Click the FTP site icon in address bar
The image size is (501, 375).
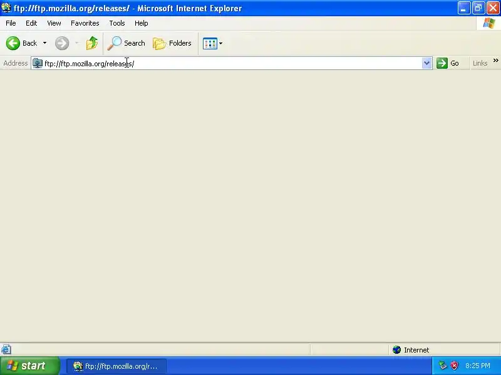point(38,63)
